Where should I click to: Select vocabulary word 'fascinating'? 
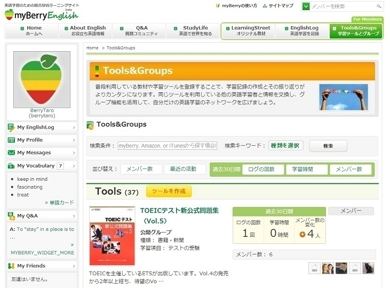[x=29, y=187]
